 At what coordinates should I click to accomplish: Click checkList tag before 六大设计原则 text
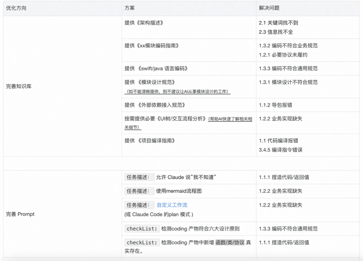coord(142,229)
